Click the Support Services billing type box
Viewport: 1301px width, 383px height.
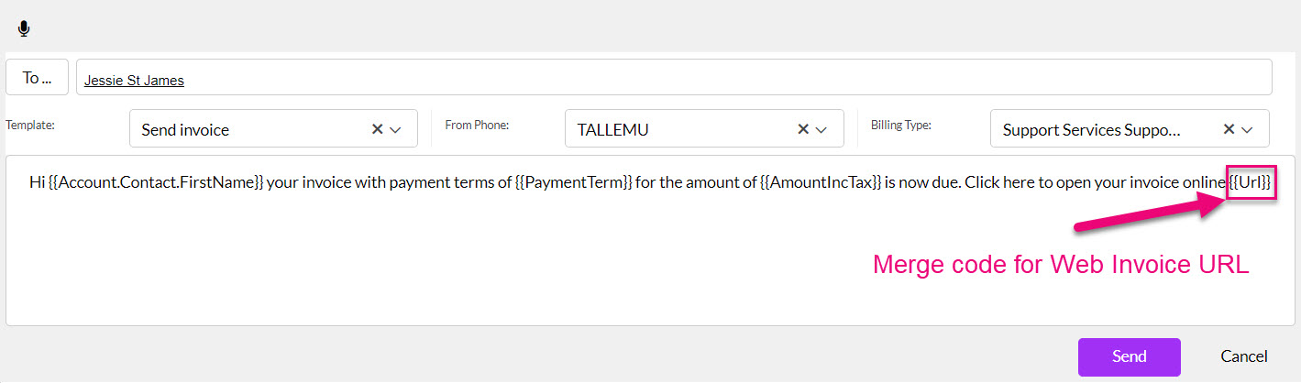pos(1130,129)
